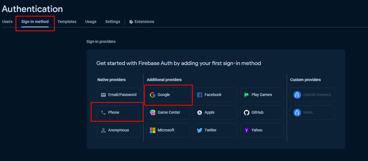Choose the OpenID Connect provider
The height and width of the screenshot is (161, 368).
[312, 95]
